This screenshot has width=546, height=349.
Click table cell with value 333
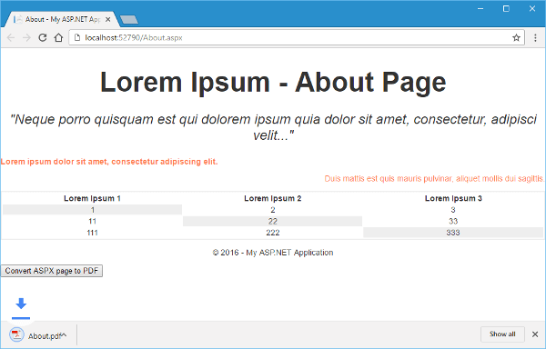point(453,233)
